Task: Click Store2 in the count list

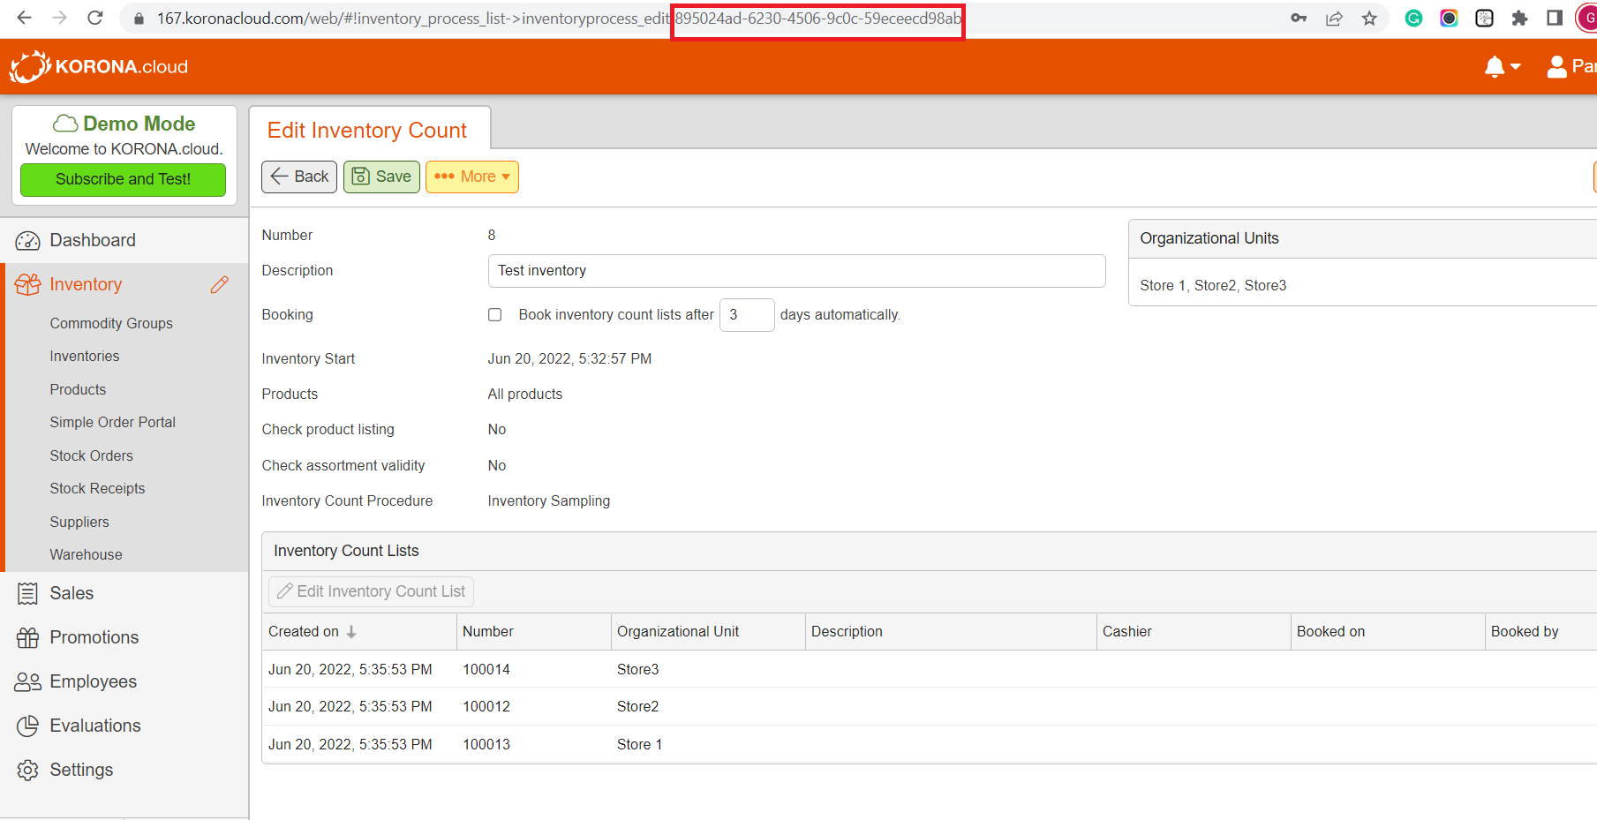Action: coord(638,706)
